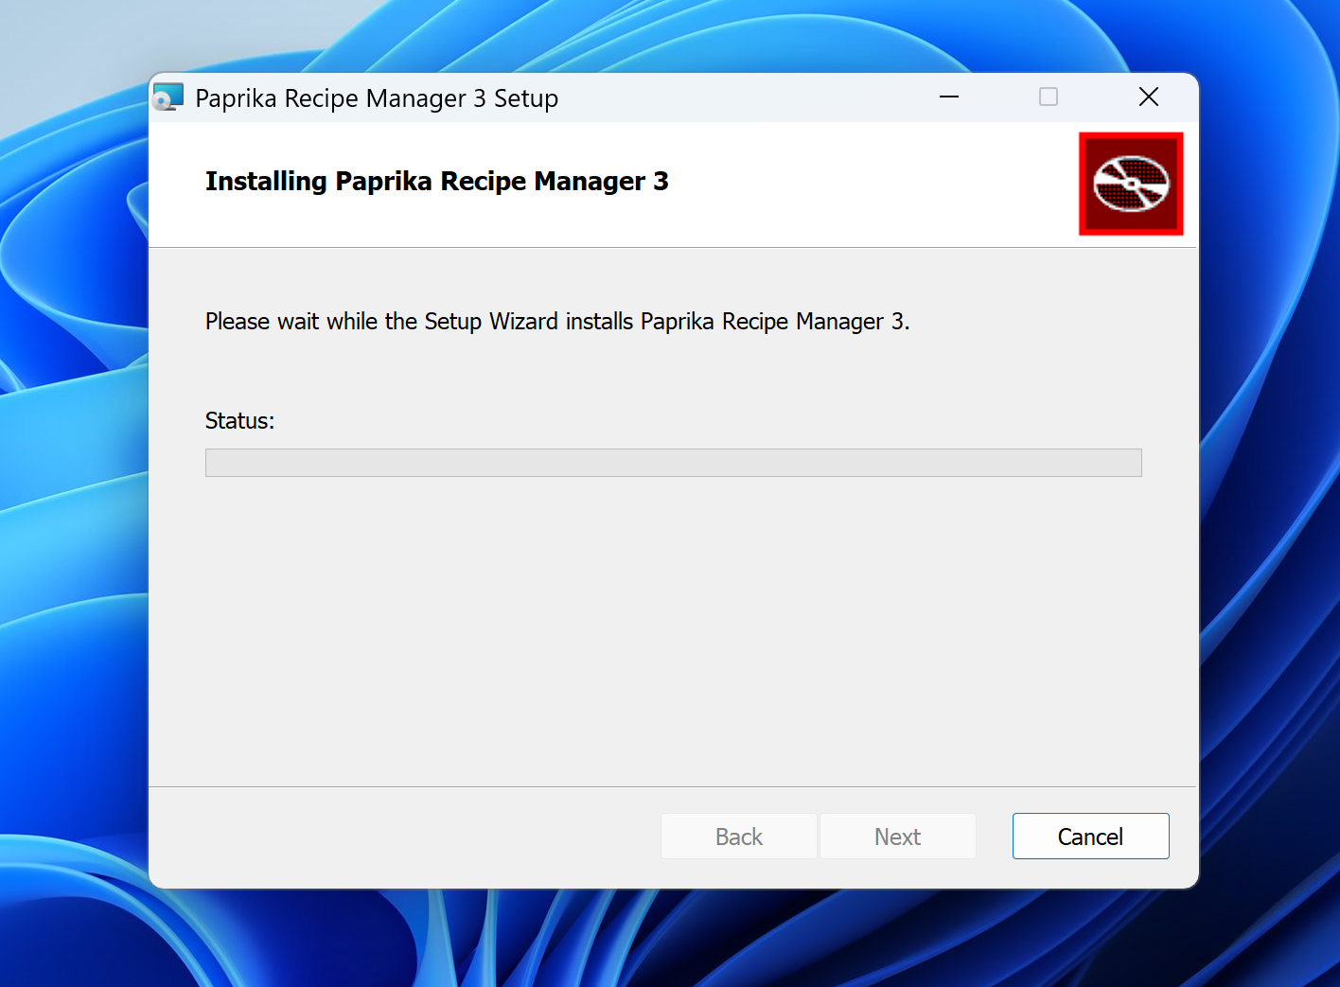Click the installation progress bar
This screenshot has width=1340, height=987.
[x=673, y=463]
